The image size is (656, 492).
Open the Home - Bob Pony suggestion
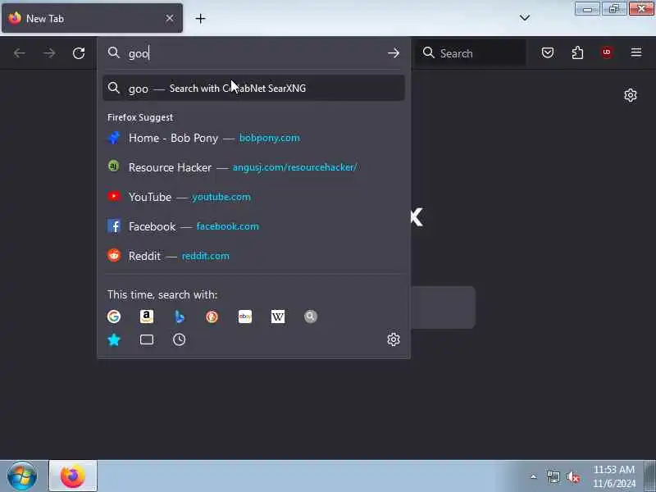pos(253,138)
